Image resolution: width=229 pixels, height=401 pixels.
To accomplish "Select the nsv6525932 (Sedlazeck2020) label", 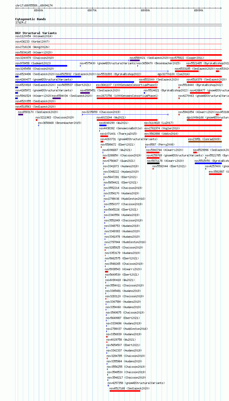I will click(x=76, y=74).
